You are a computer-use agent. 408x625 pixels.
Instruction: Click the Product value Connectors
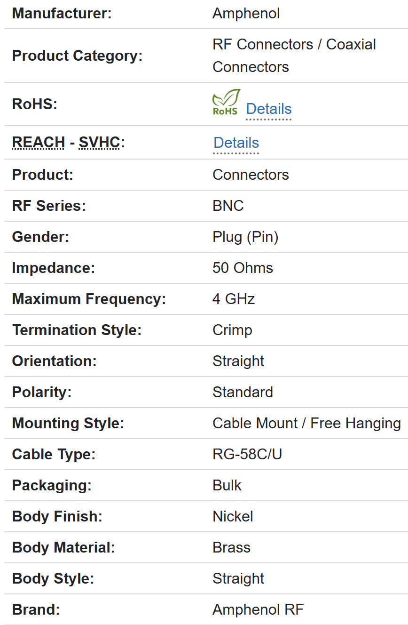(x=251, y=175)
